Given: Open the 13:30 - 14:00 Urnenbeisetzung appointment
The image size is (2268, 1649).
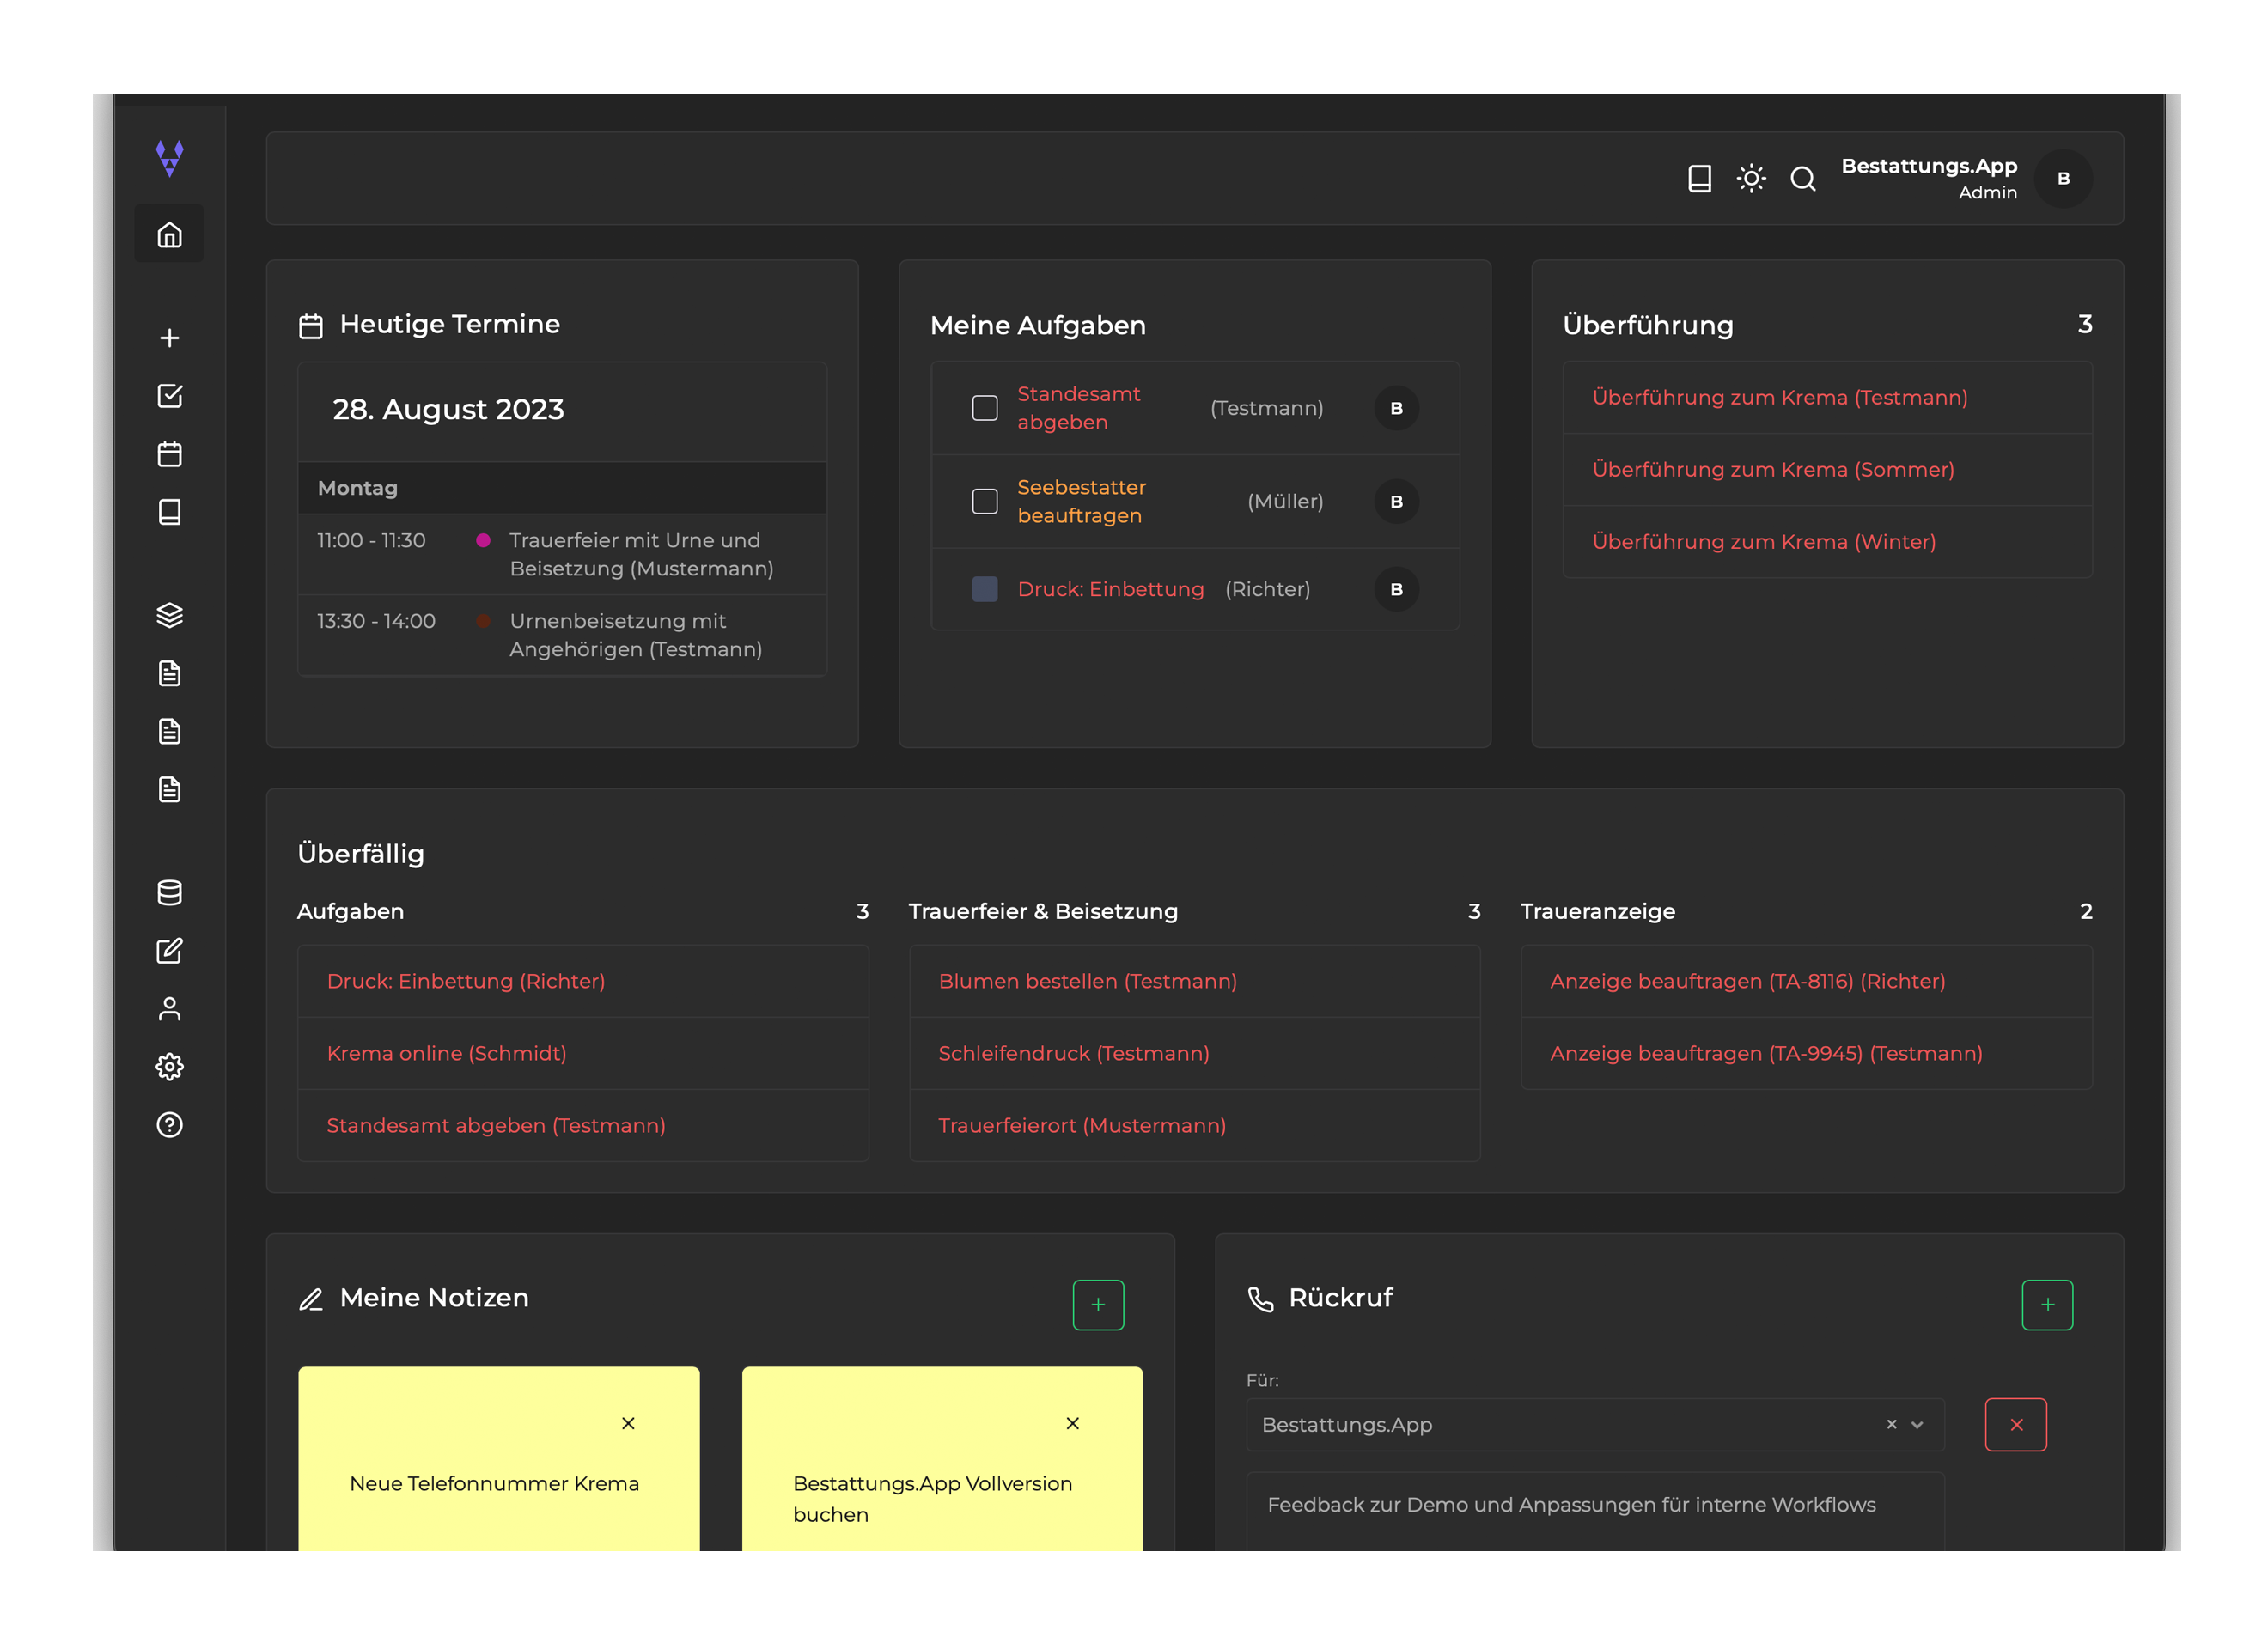Looking at the screenshot, I should (x=562, y=635).
